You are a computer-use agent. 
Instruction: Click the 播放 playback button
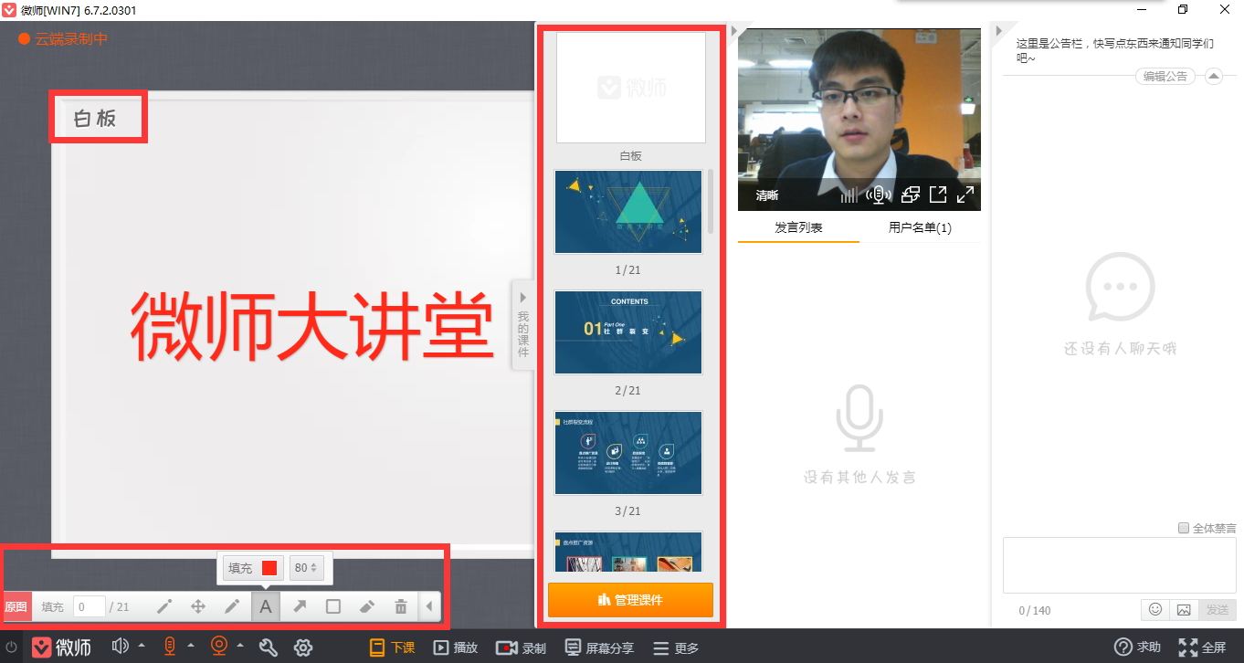(x=456, y=647)
